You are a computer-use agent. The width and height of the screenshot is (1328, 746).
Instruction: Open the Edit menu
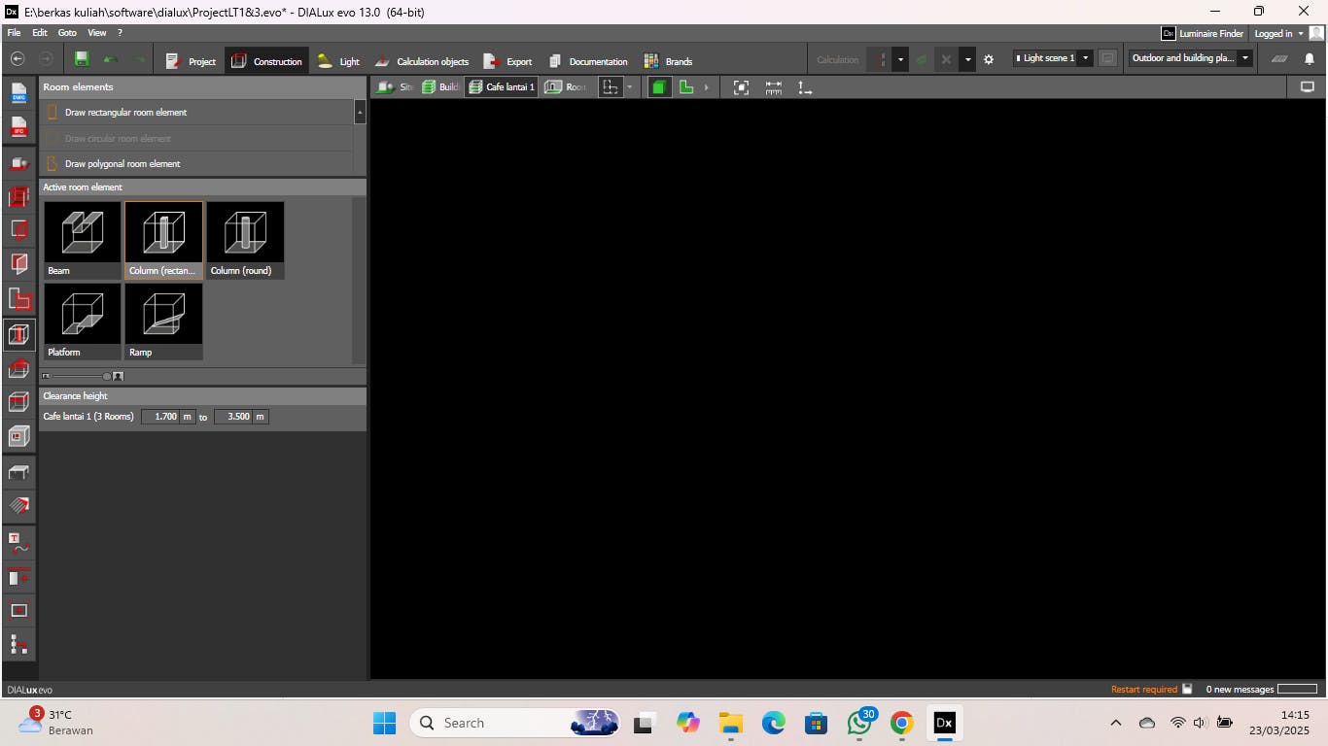(x=40, y=33)
